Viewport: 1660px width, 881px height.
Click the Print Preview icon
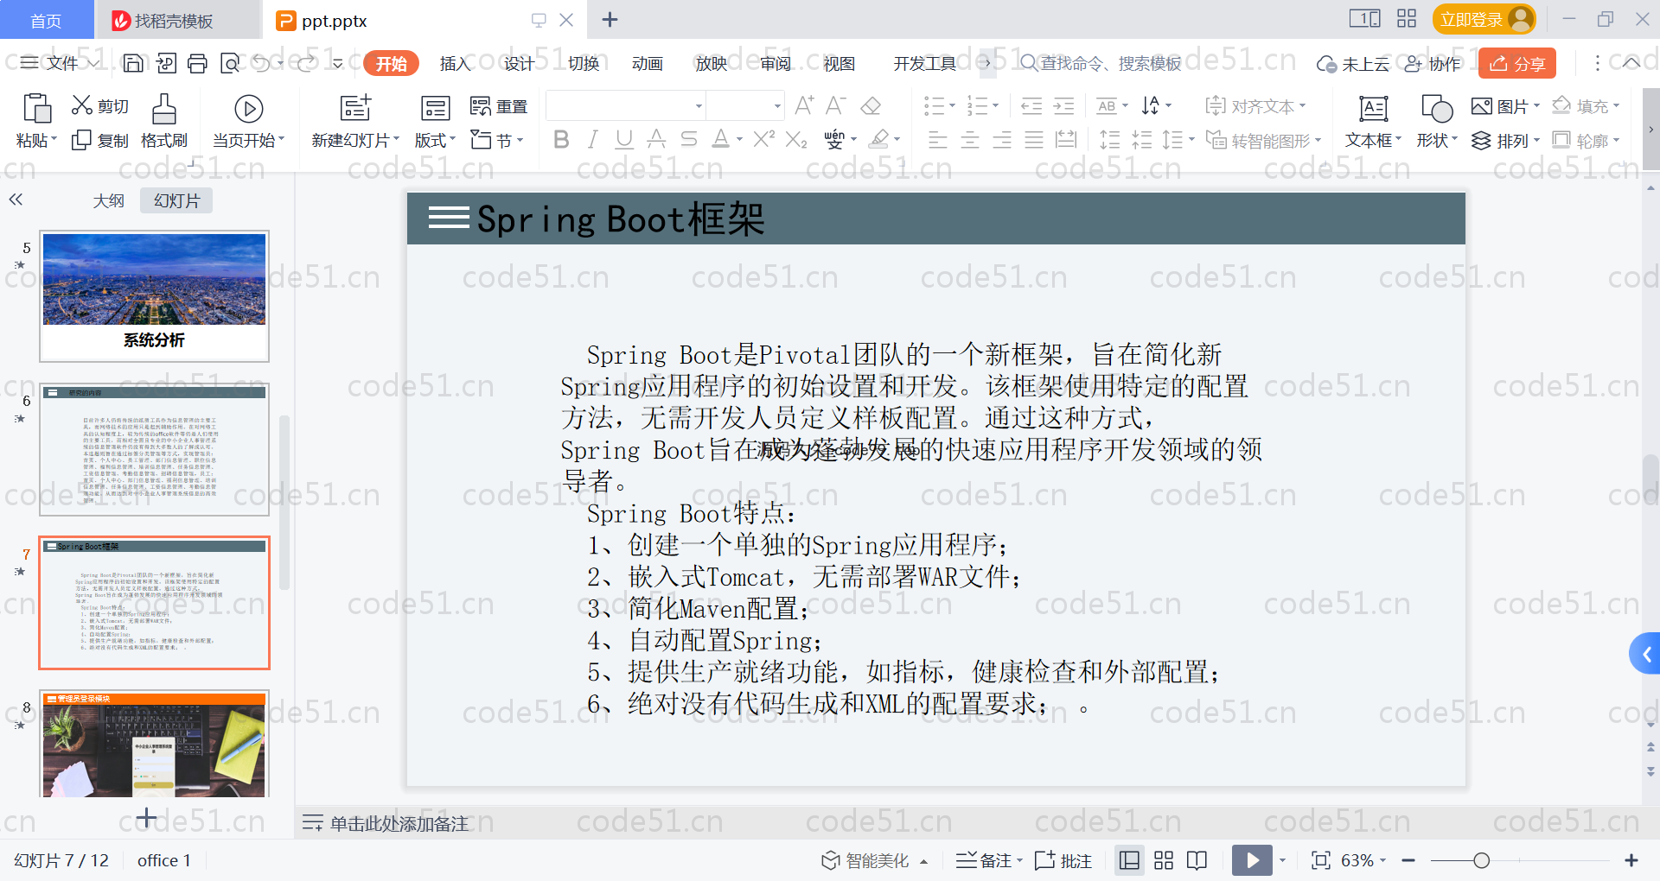pos(230,63)
